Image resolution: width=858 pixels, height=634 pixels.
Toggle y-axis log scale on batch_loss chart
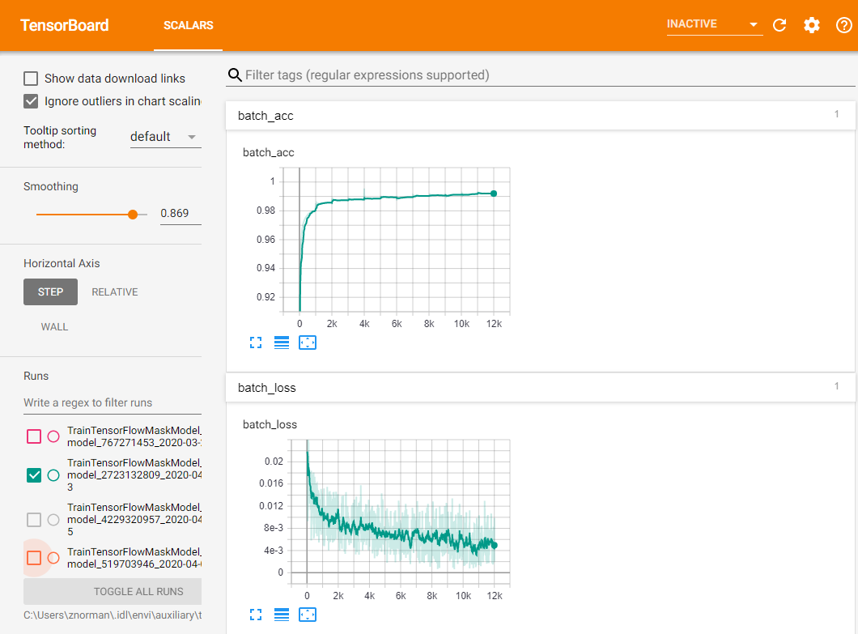[x=282, y=615]
